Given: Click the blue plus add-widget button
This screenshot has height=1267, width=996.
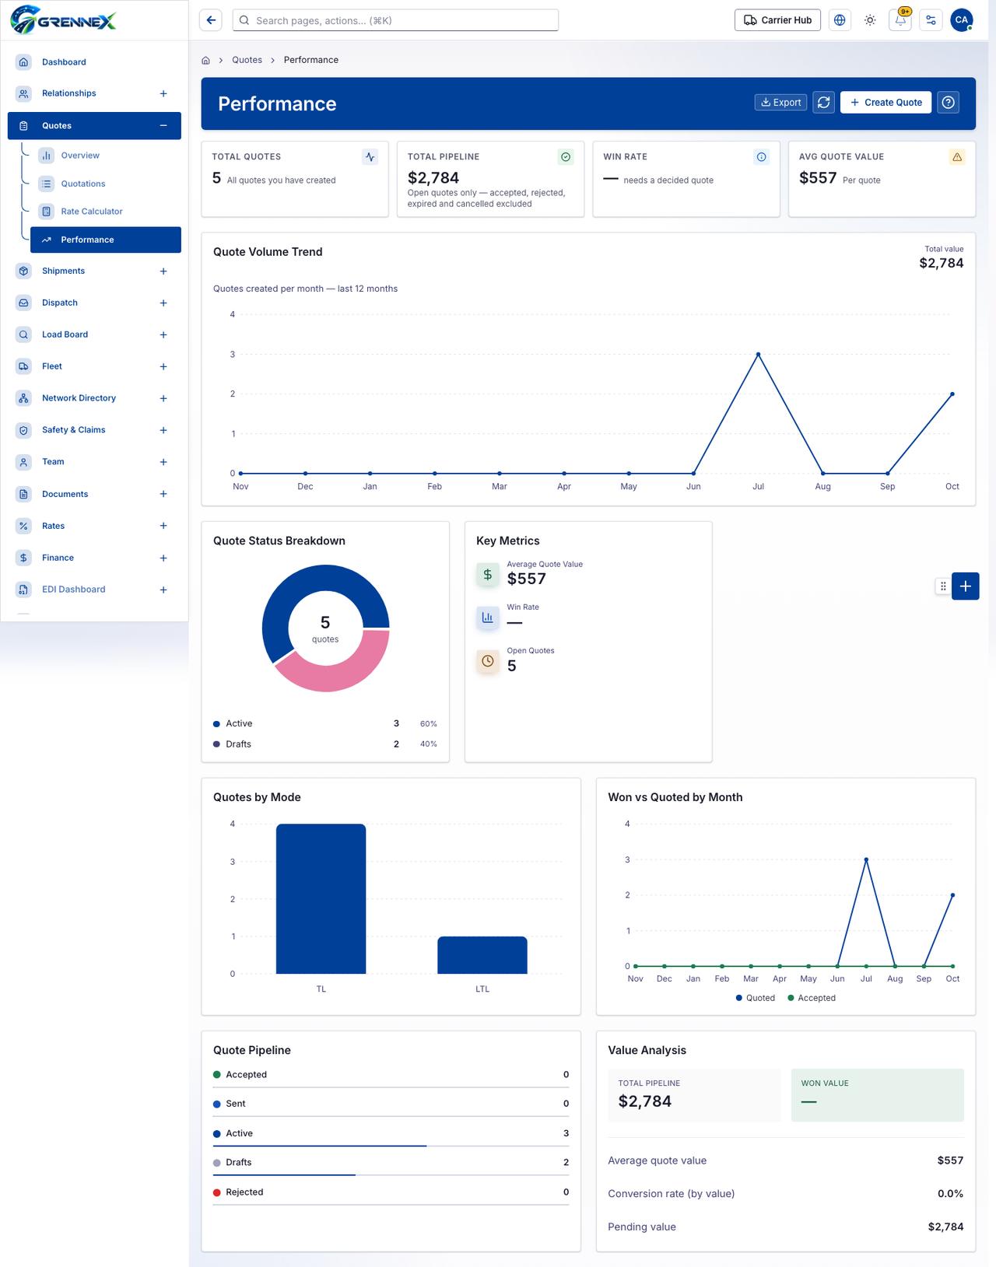Looking at the screenshot, I should point(965,586).
